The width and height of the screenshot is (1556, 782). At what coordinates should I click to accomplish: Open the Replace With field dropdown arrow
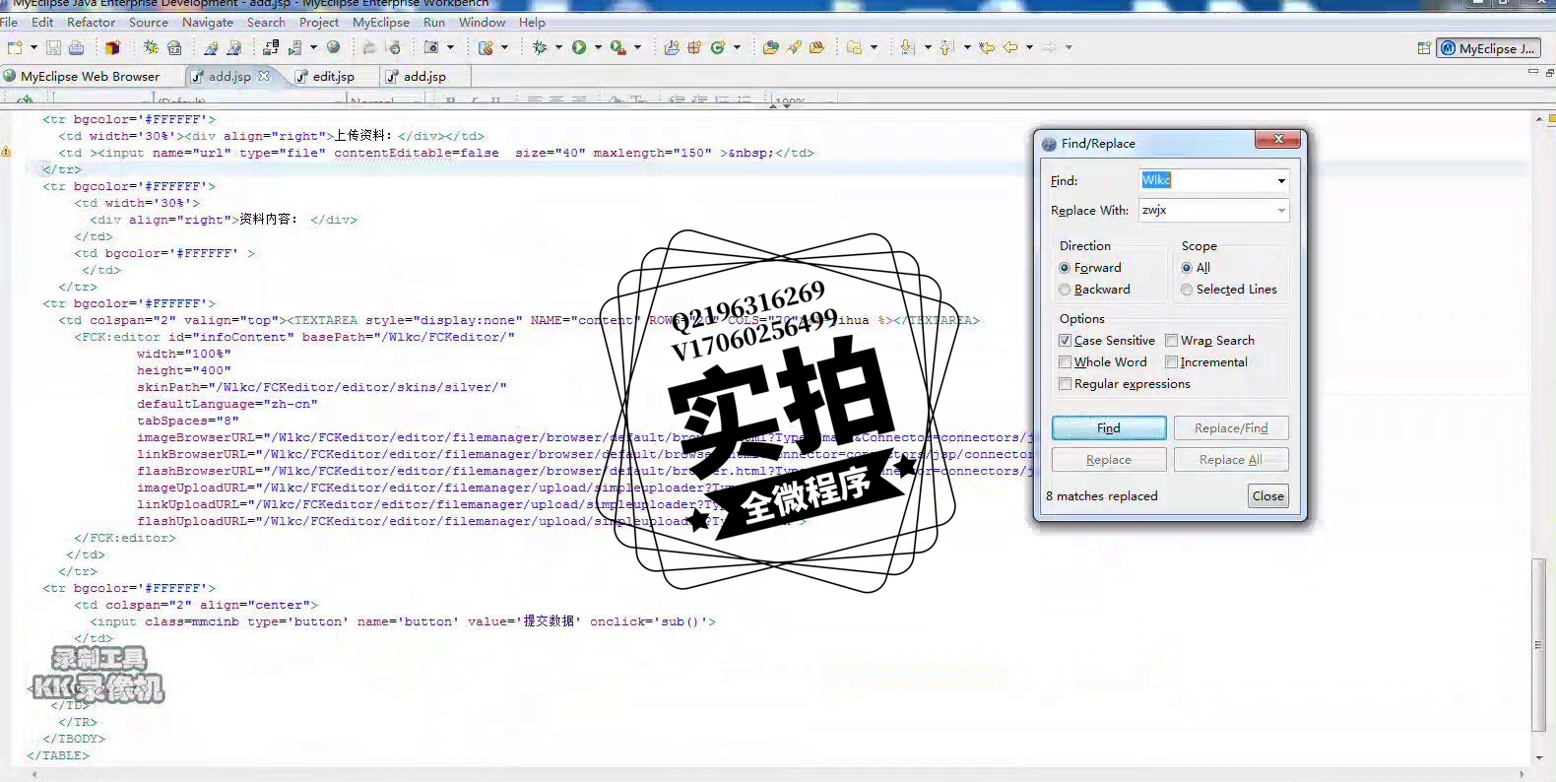click(x=1281, y=210)
